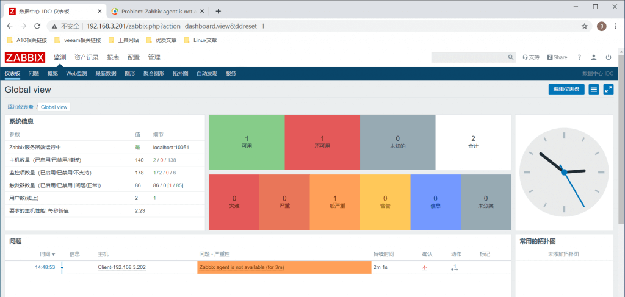Open the 资产记录 top menu

pos(87,57)
